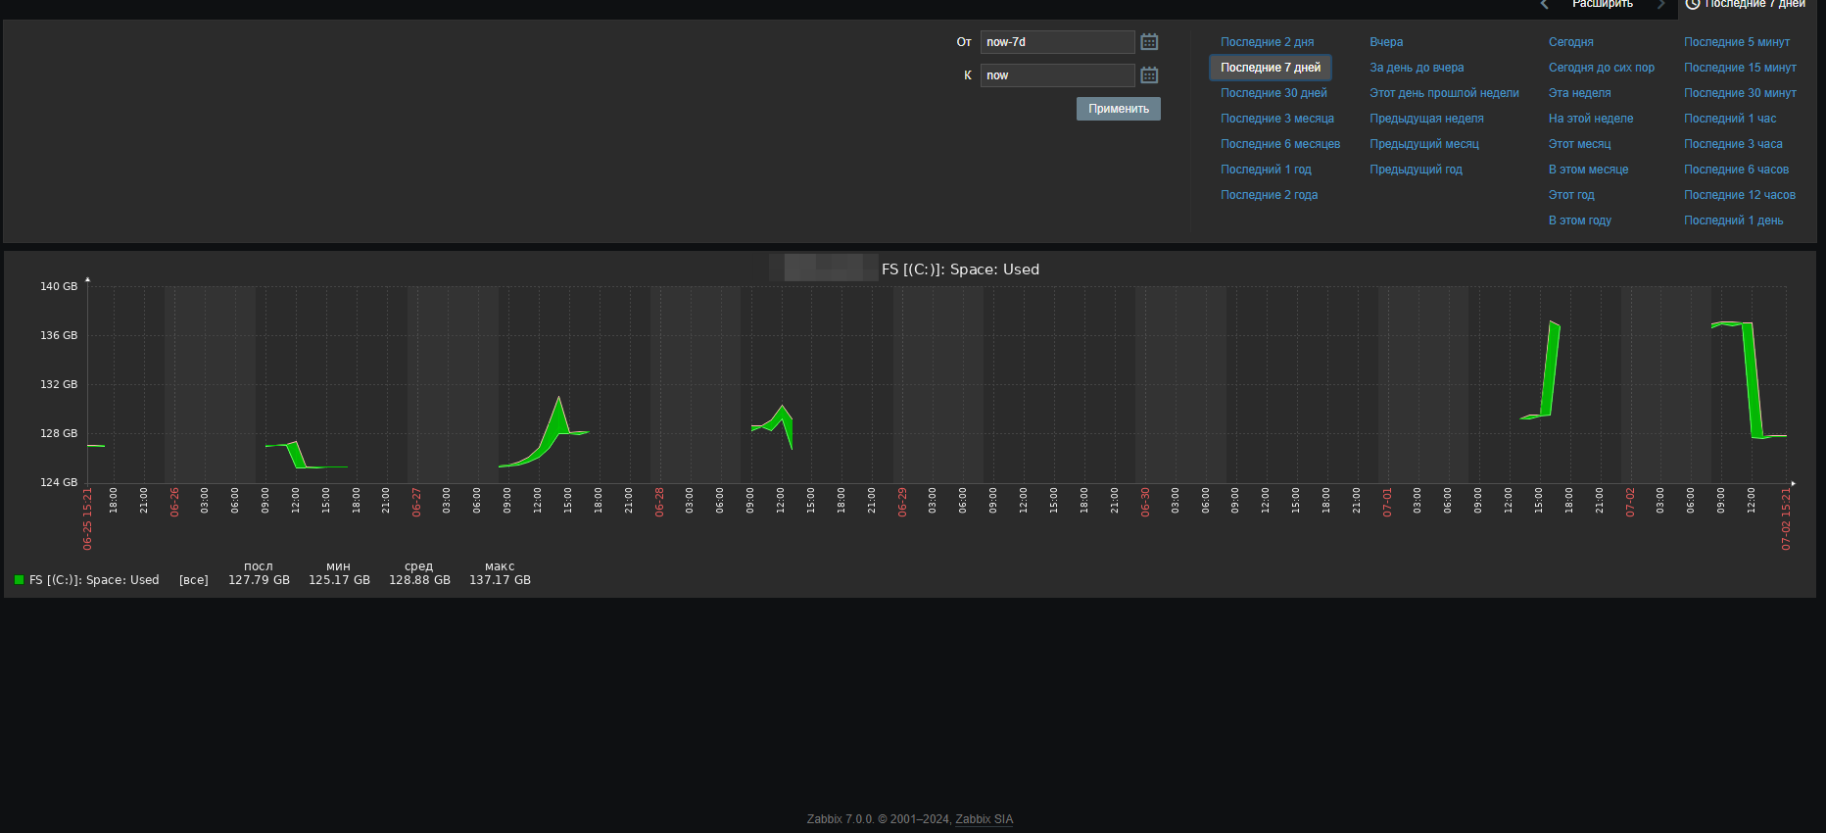1826x833 pixels.
Task: Open calendar picker for the От field
Action: (1149, 42)
